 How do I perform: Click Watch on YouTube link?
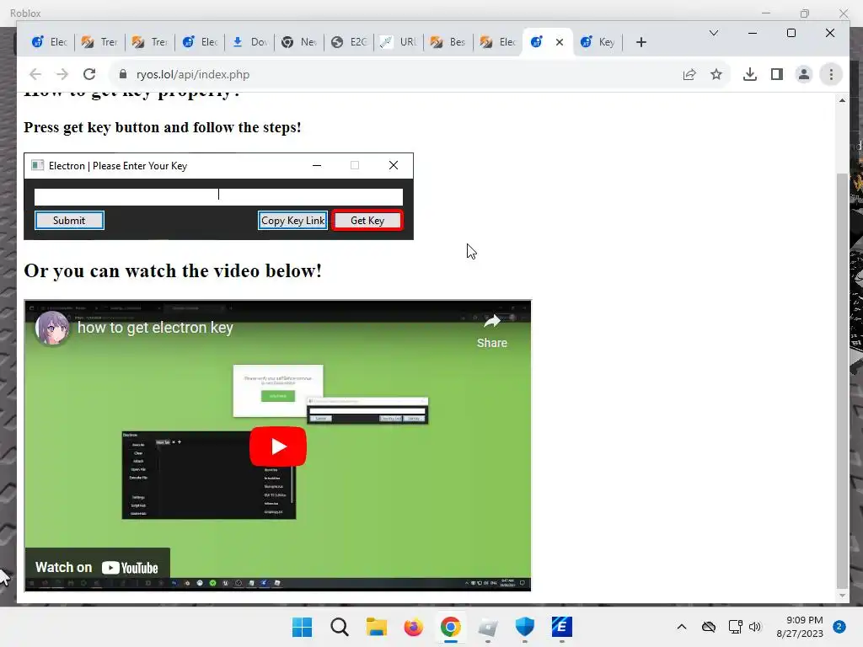click(97, 567)
